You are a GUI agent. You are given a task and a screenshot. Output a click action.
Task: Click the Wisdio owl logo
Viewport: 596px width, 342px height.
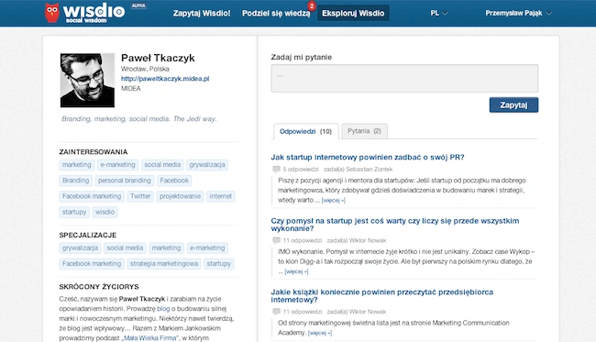click(52, 13)
